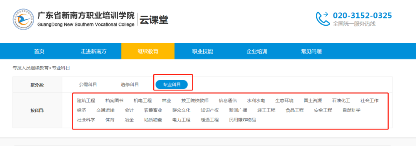Choose the 安全工程 subject
Image resolution: width=416 pixels, height=146 pixels.
(323, 110)
